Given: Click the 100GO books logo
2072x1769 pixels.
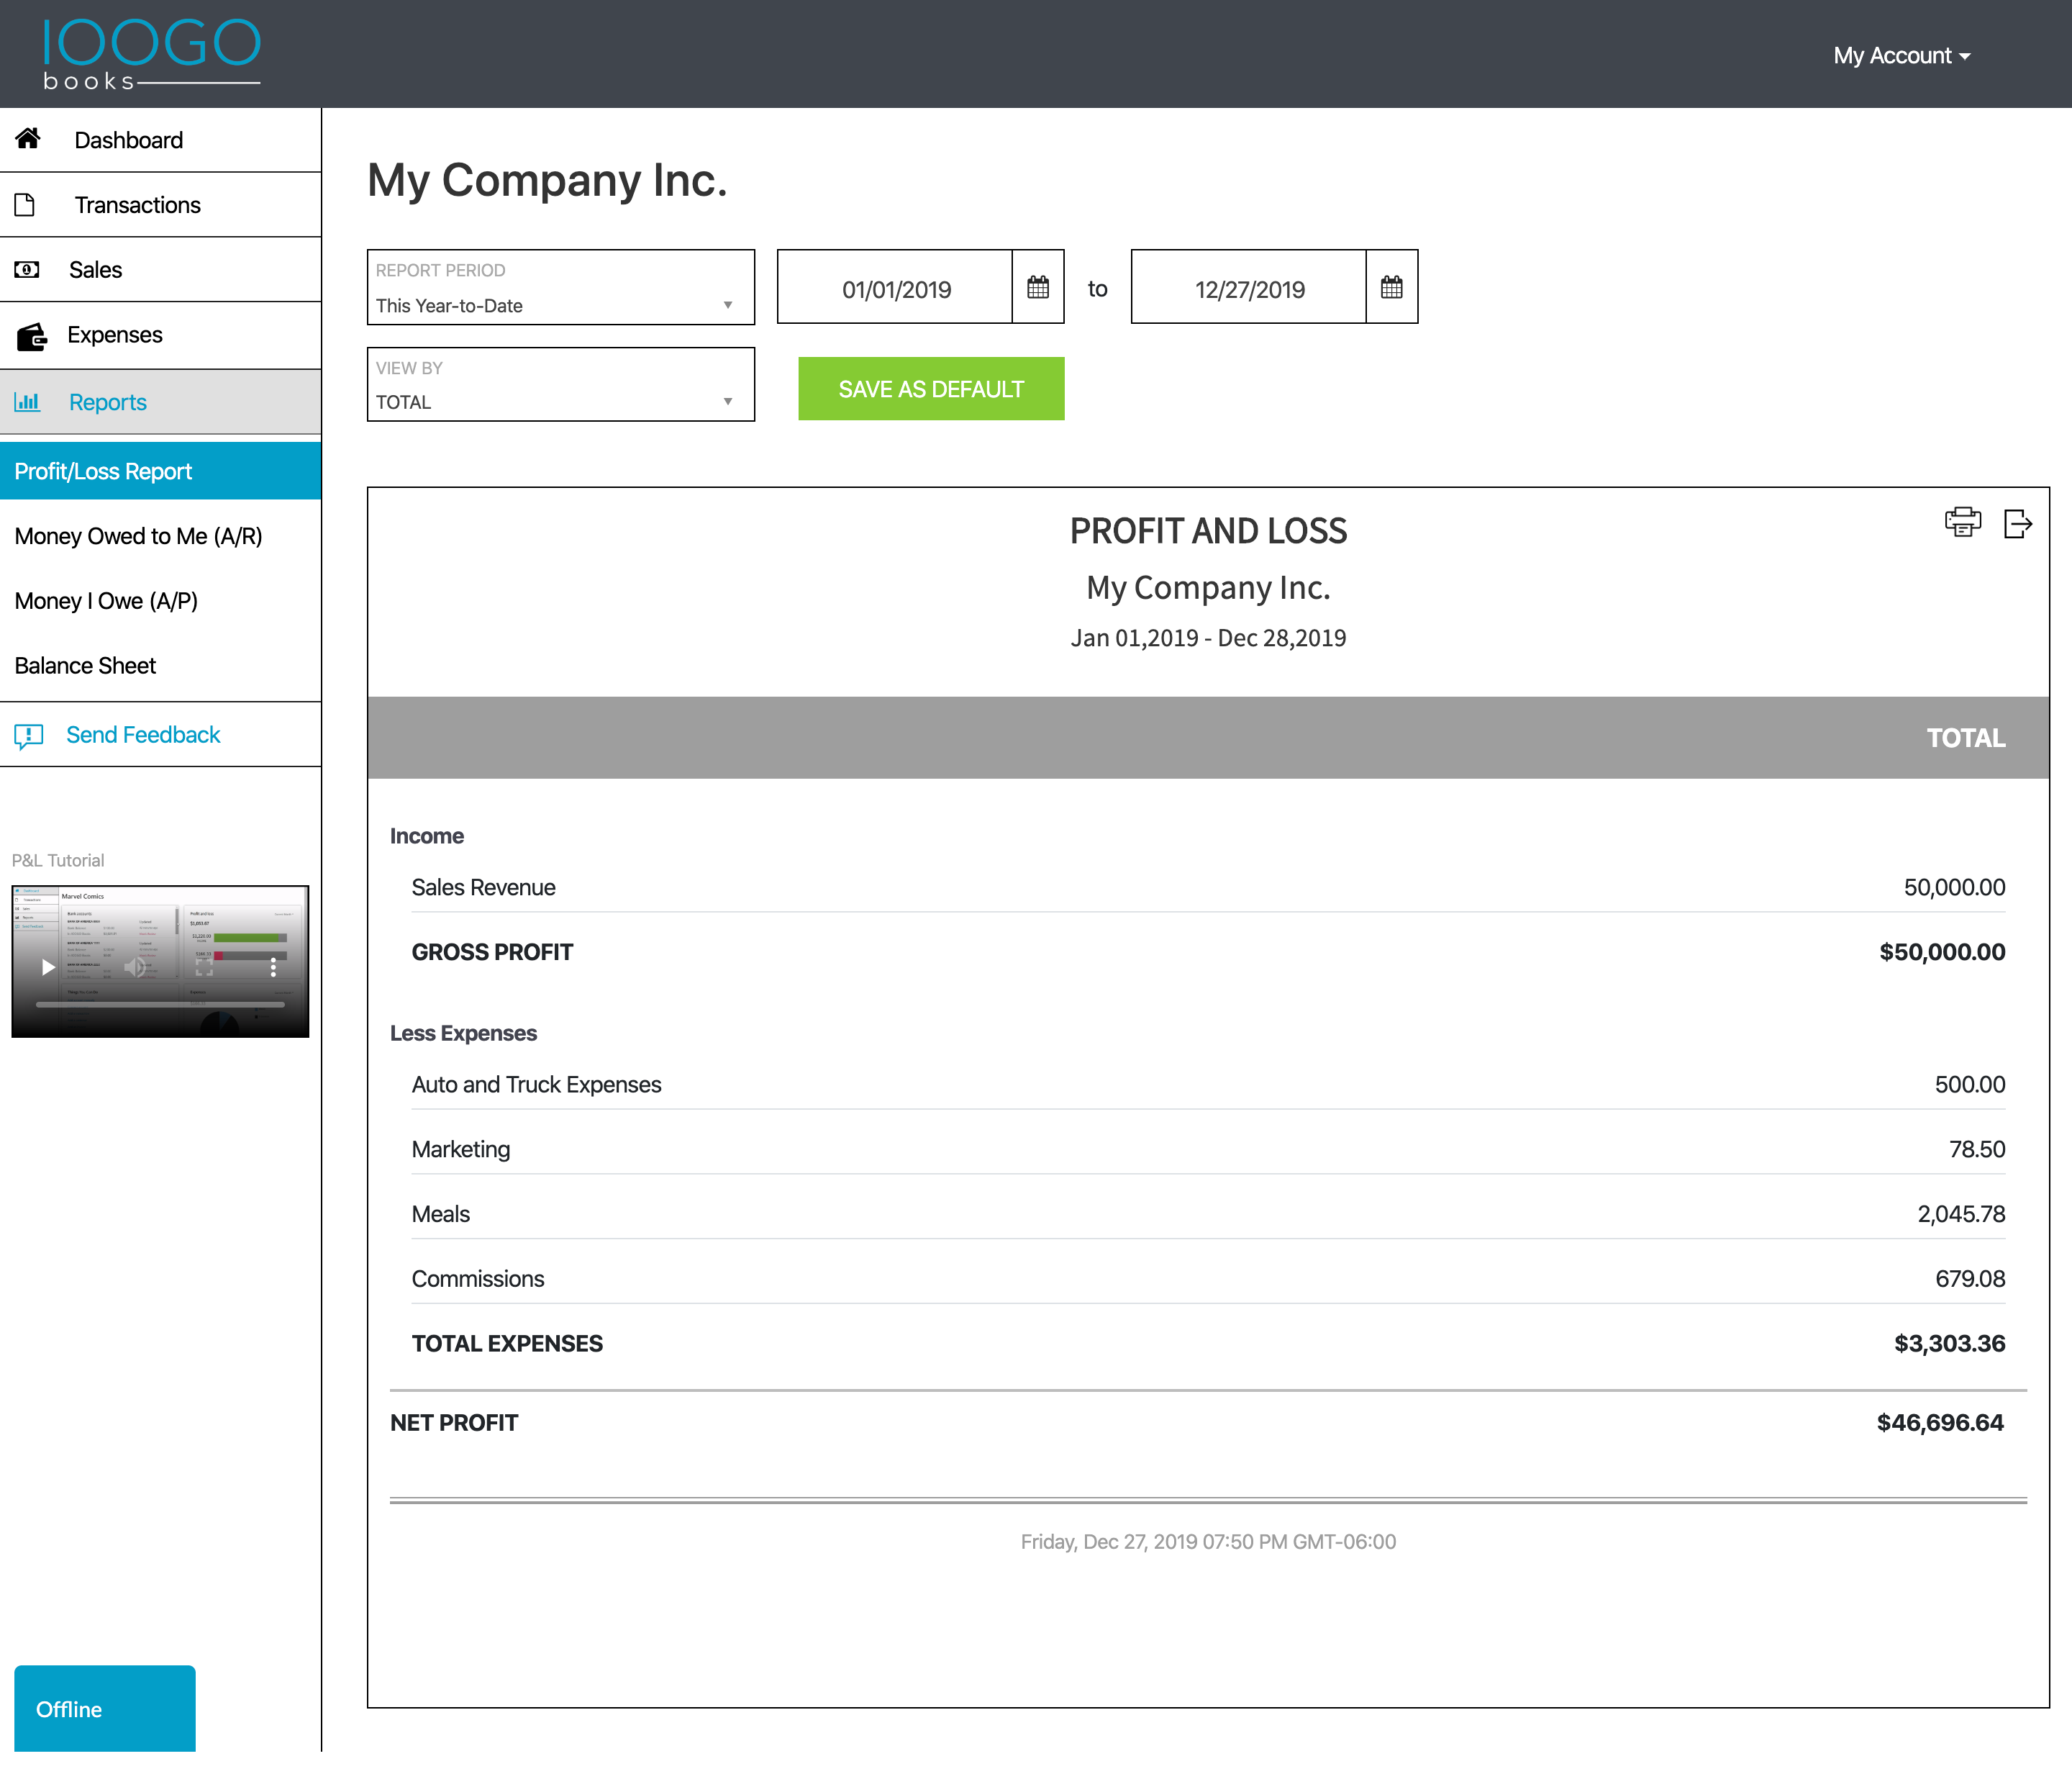Looking at the screenshot, I should [x=151, y=54].
